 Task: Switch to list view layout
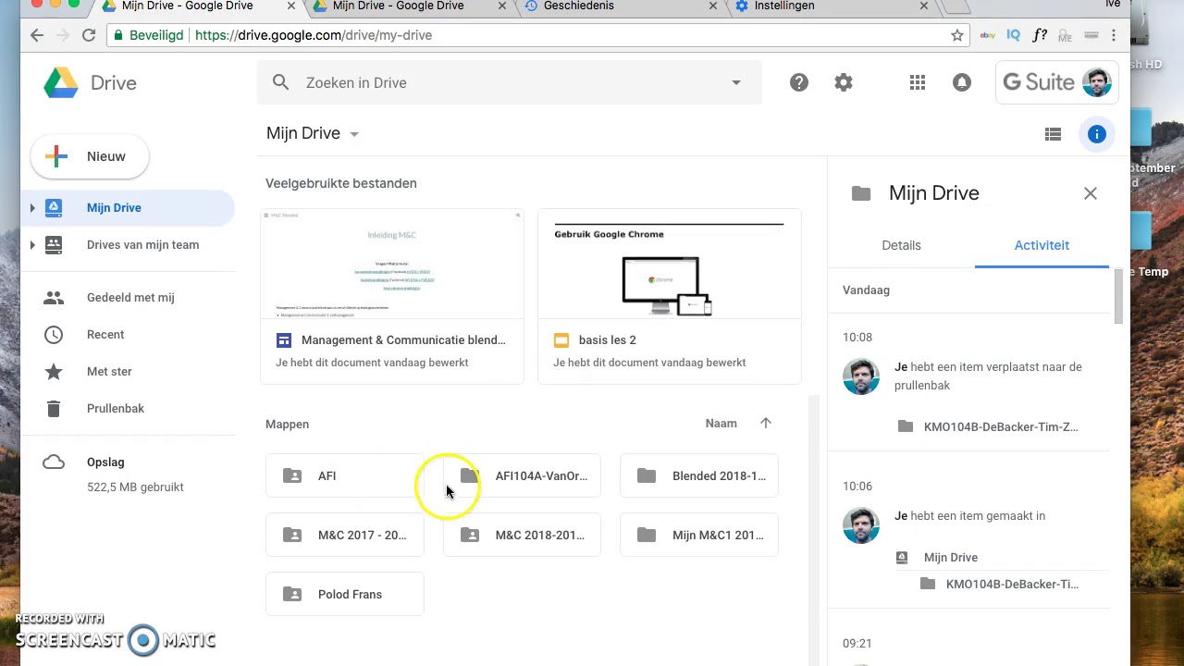pyautogui.click(x=1053, y=134)
